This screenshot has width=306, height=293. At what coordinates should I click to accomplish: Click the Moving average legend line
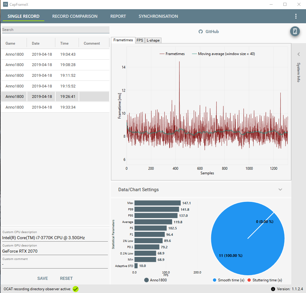click(x=194, y=54)
